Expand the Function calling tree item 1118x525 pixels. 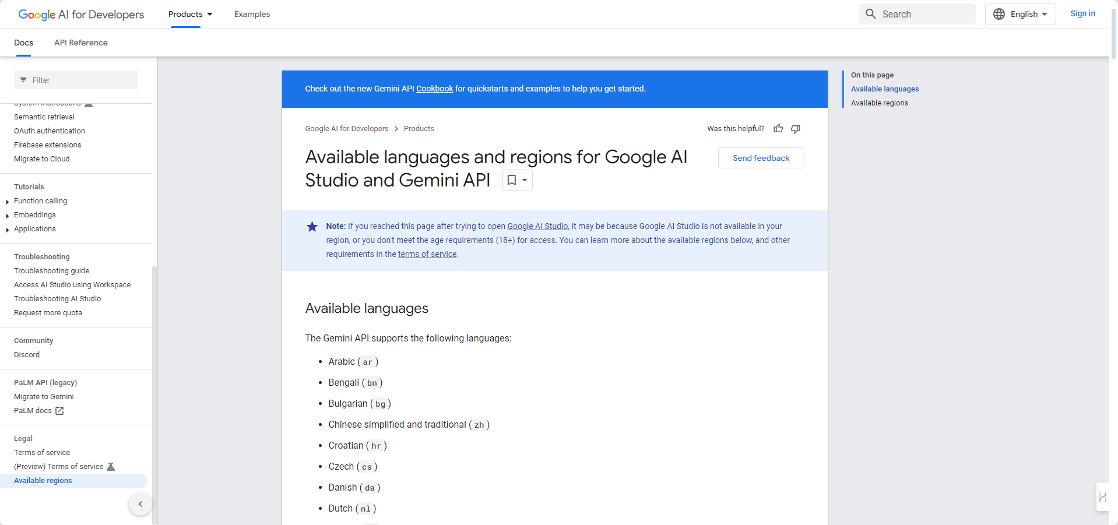pyautogui.click(x=7, y=202)
